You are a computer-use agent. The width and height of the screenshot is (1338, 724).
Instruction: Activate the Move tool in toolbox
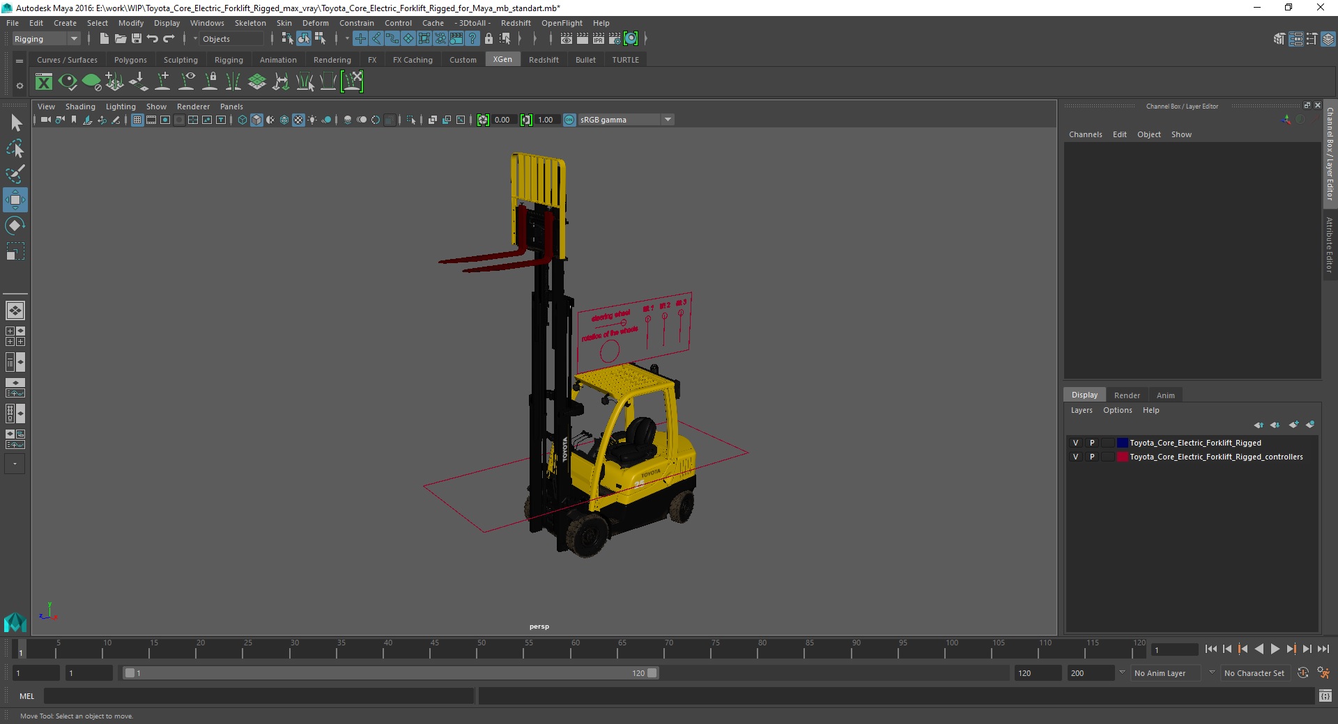pos(15,200)
